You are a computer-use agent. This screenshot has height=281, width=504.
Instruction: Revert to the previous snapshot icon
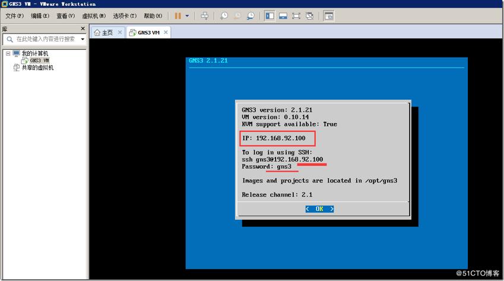coord(237,16)
